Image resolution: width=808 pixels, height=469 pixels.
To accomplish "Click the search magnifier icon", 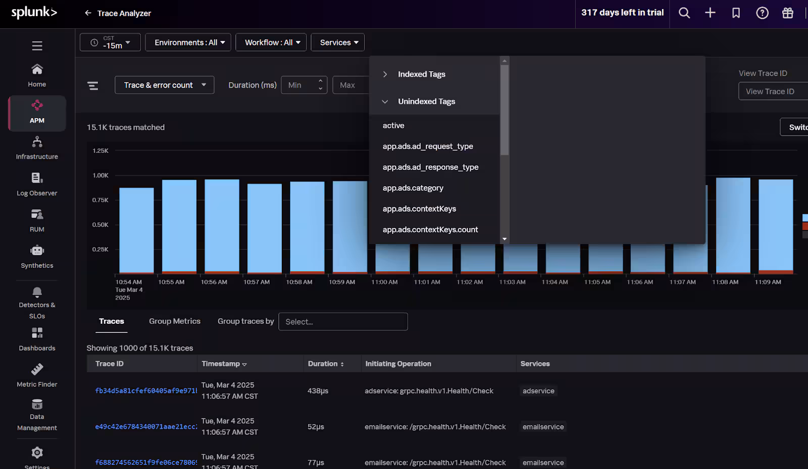I will pos(684,13).
